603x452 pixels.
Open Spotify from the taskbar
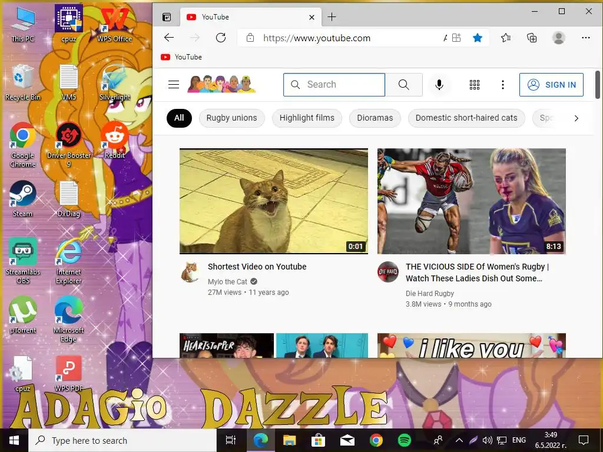404,440
